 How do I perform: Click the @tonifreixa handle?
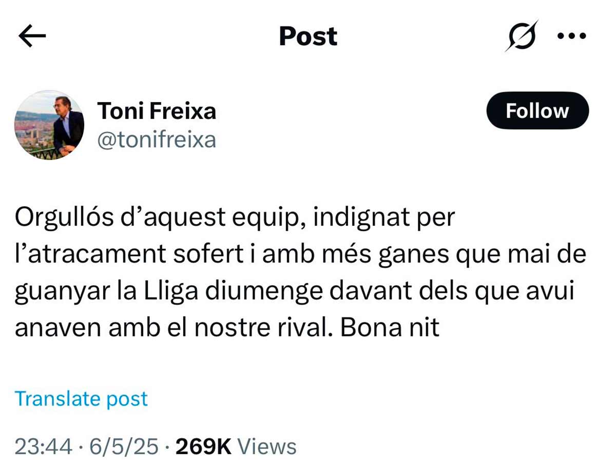coord(157,140)
